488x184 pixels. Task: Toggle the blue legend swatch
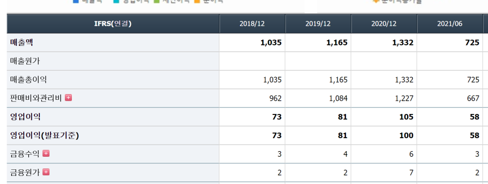[x=76, y=1]
